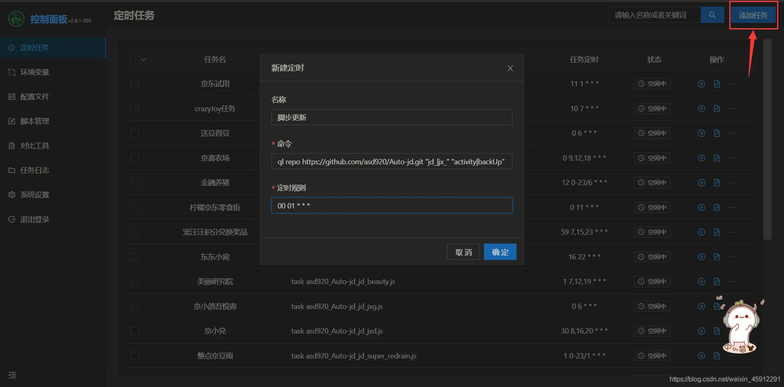Screen dimensions: 784x387
Task: Run the 京东试用 task with play icon
Action: pyautogui.click(x=701, y=84)
